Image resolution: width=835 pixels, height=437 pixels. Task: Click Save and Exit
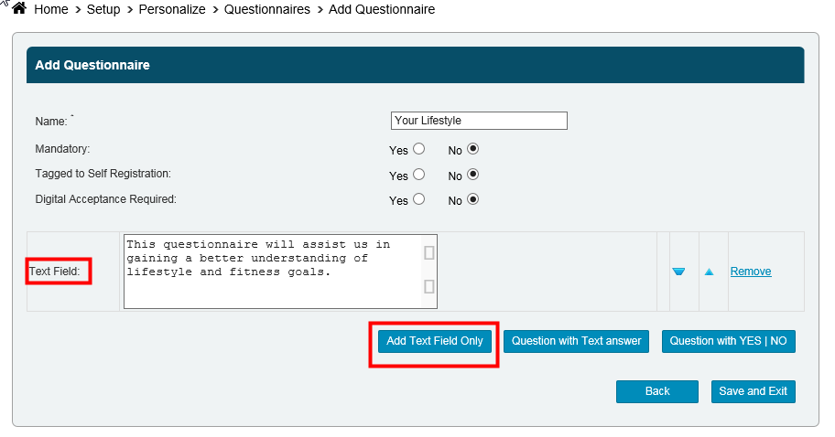[x=754, y=391]
